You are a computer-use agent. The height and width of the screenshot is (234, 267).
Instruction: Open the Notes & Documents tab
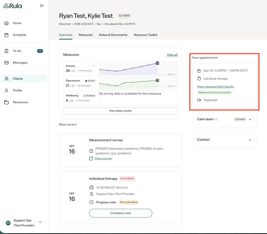113,35
